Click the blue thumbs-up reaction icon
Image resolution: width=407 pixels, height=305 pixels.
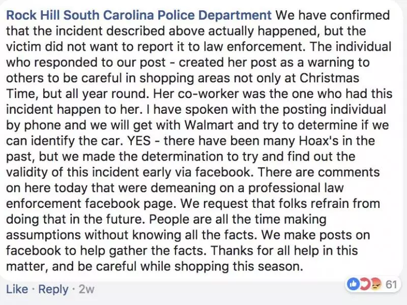pyautogui.click(x=354, y=285)
